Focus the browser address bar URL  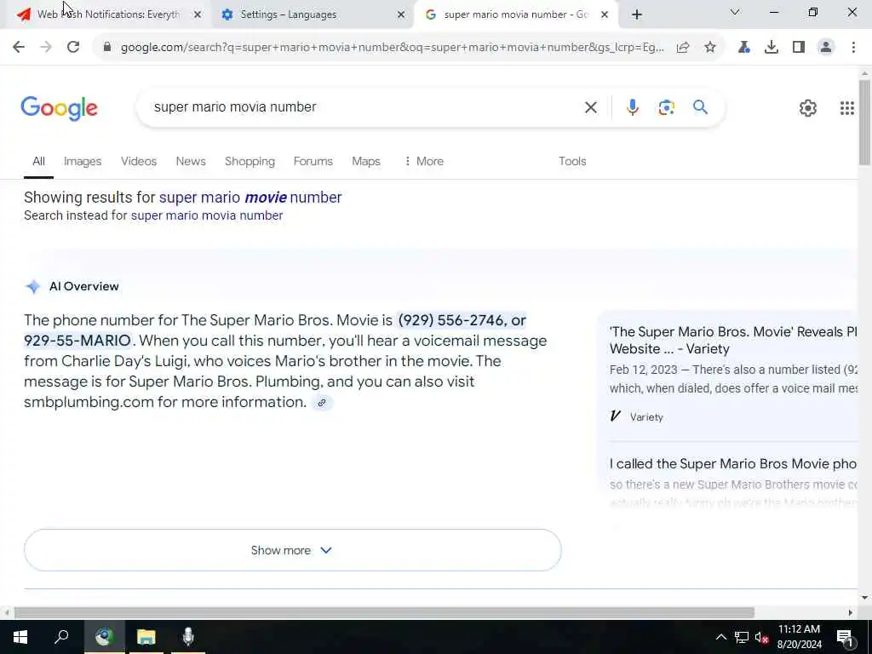pyautogui.click(x=392, y=48)
